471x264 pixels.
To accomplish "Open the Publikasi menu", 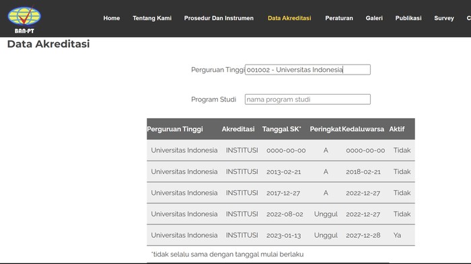I will click(x=408, y=18).
